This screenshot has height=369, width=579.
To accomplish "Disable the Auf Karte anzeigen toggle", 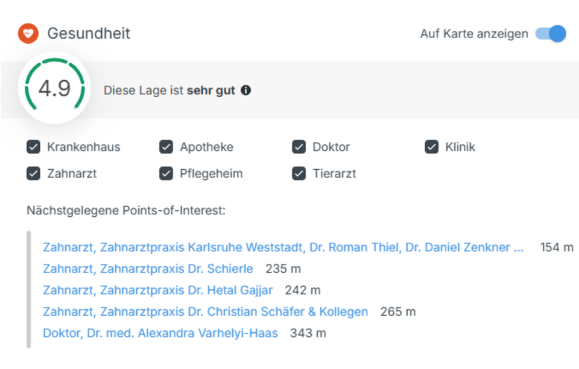I will pos(551,34).
